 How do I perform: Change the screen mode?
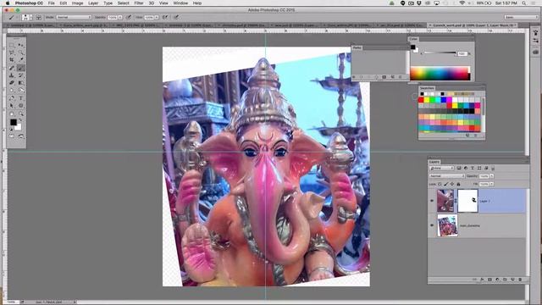coord(20,136)
